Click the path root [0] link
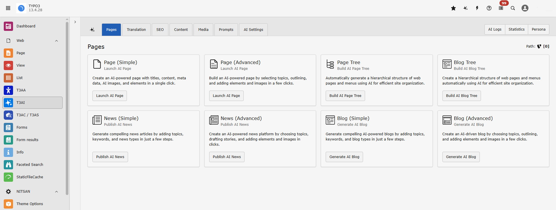 [546, 46]
